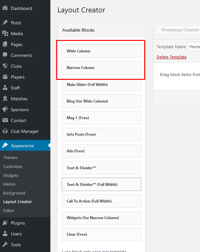Select Layout Creator submenu item

(x=18, y=202)
